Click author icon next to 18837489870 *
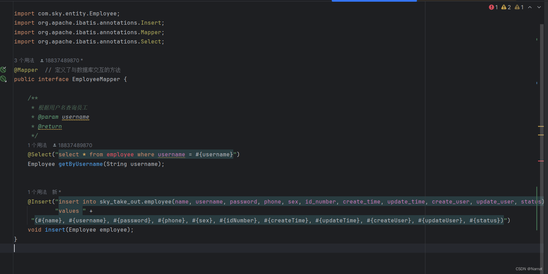The image size is (548, 274). (x=42, y=61)
